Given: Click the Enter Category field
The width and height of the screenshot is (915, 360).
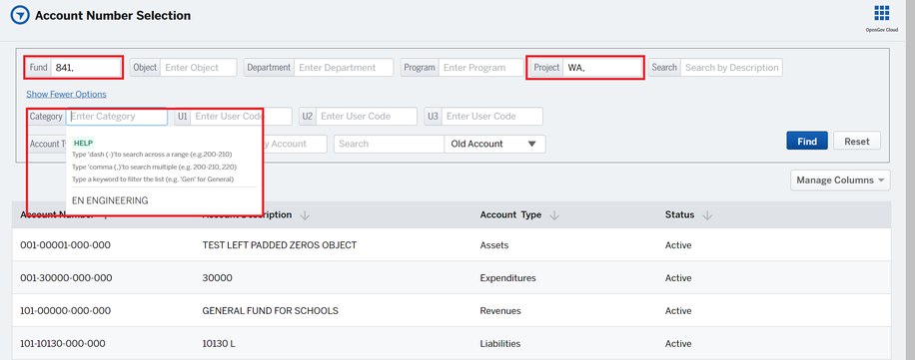Looking at the screenshot, I should pyautogui.click(x=117, y=117).
